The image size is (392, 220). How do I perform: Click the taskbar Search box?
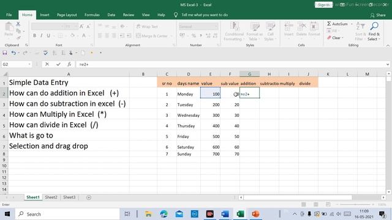pos(67,214)
